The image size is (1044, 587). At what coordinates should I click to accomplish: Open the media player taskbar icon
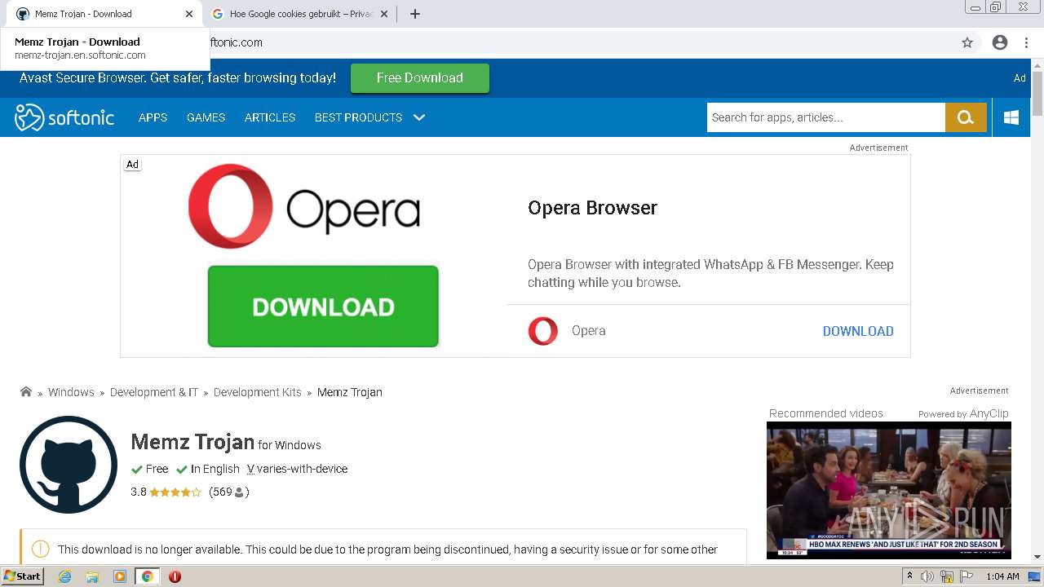click(120, 576)
